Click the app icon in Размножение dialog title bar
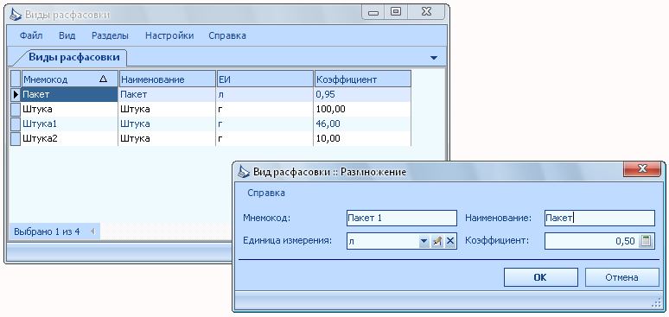This screenshot has width=669, height=317. tap(244, 172)
